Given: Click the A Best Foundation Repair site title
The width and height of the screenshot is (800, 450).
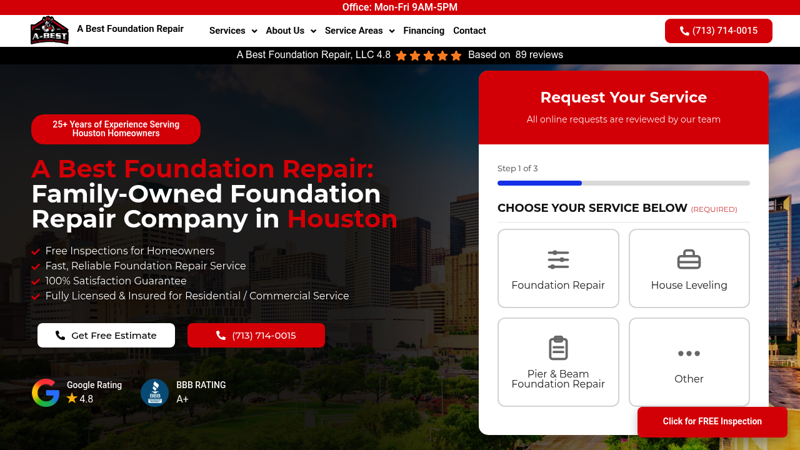Looking at the screenshot, I should coord(130,29).
